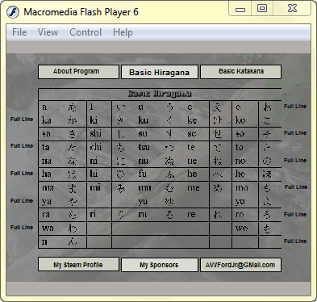Viewport: 317px width, 302px height.
Task: Click Full Line beside the 'ha' row
Action: pyautogui.click(x=22, y=173)
